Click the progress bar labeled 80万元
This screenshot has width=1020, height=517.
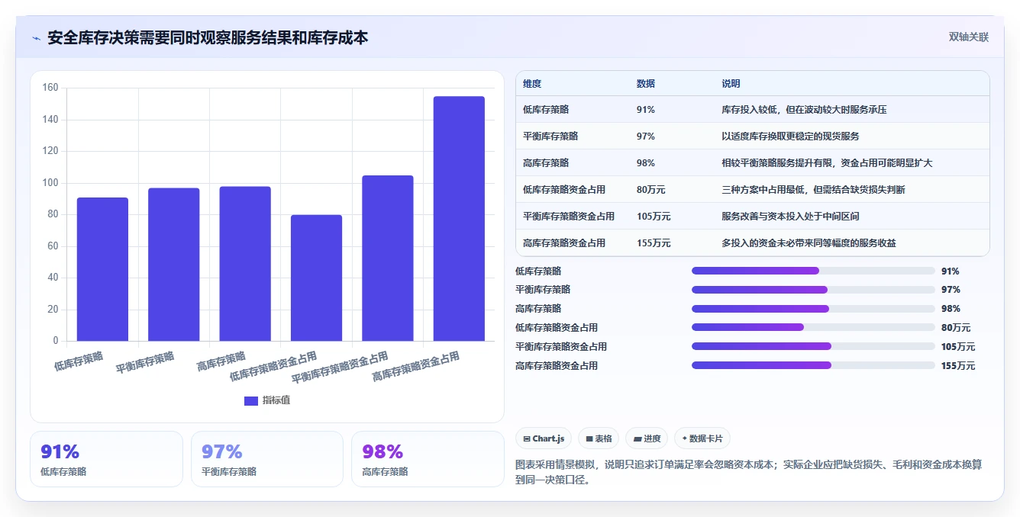[x=813, y=327]
